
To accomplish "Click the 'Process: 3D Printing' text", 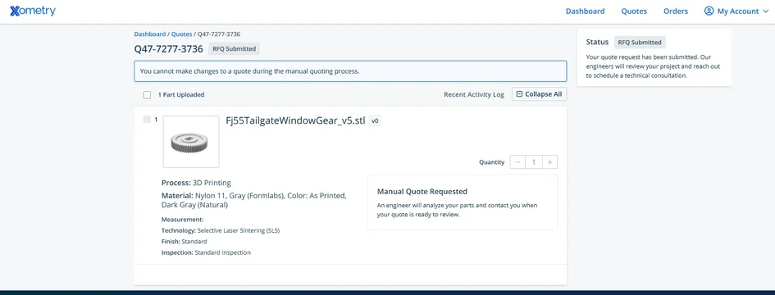I will pyautogui.click(x=196, y=183).
